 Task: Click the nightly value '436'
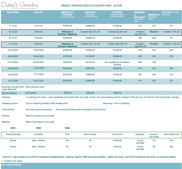(140, 50)
